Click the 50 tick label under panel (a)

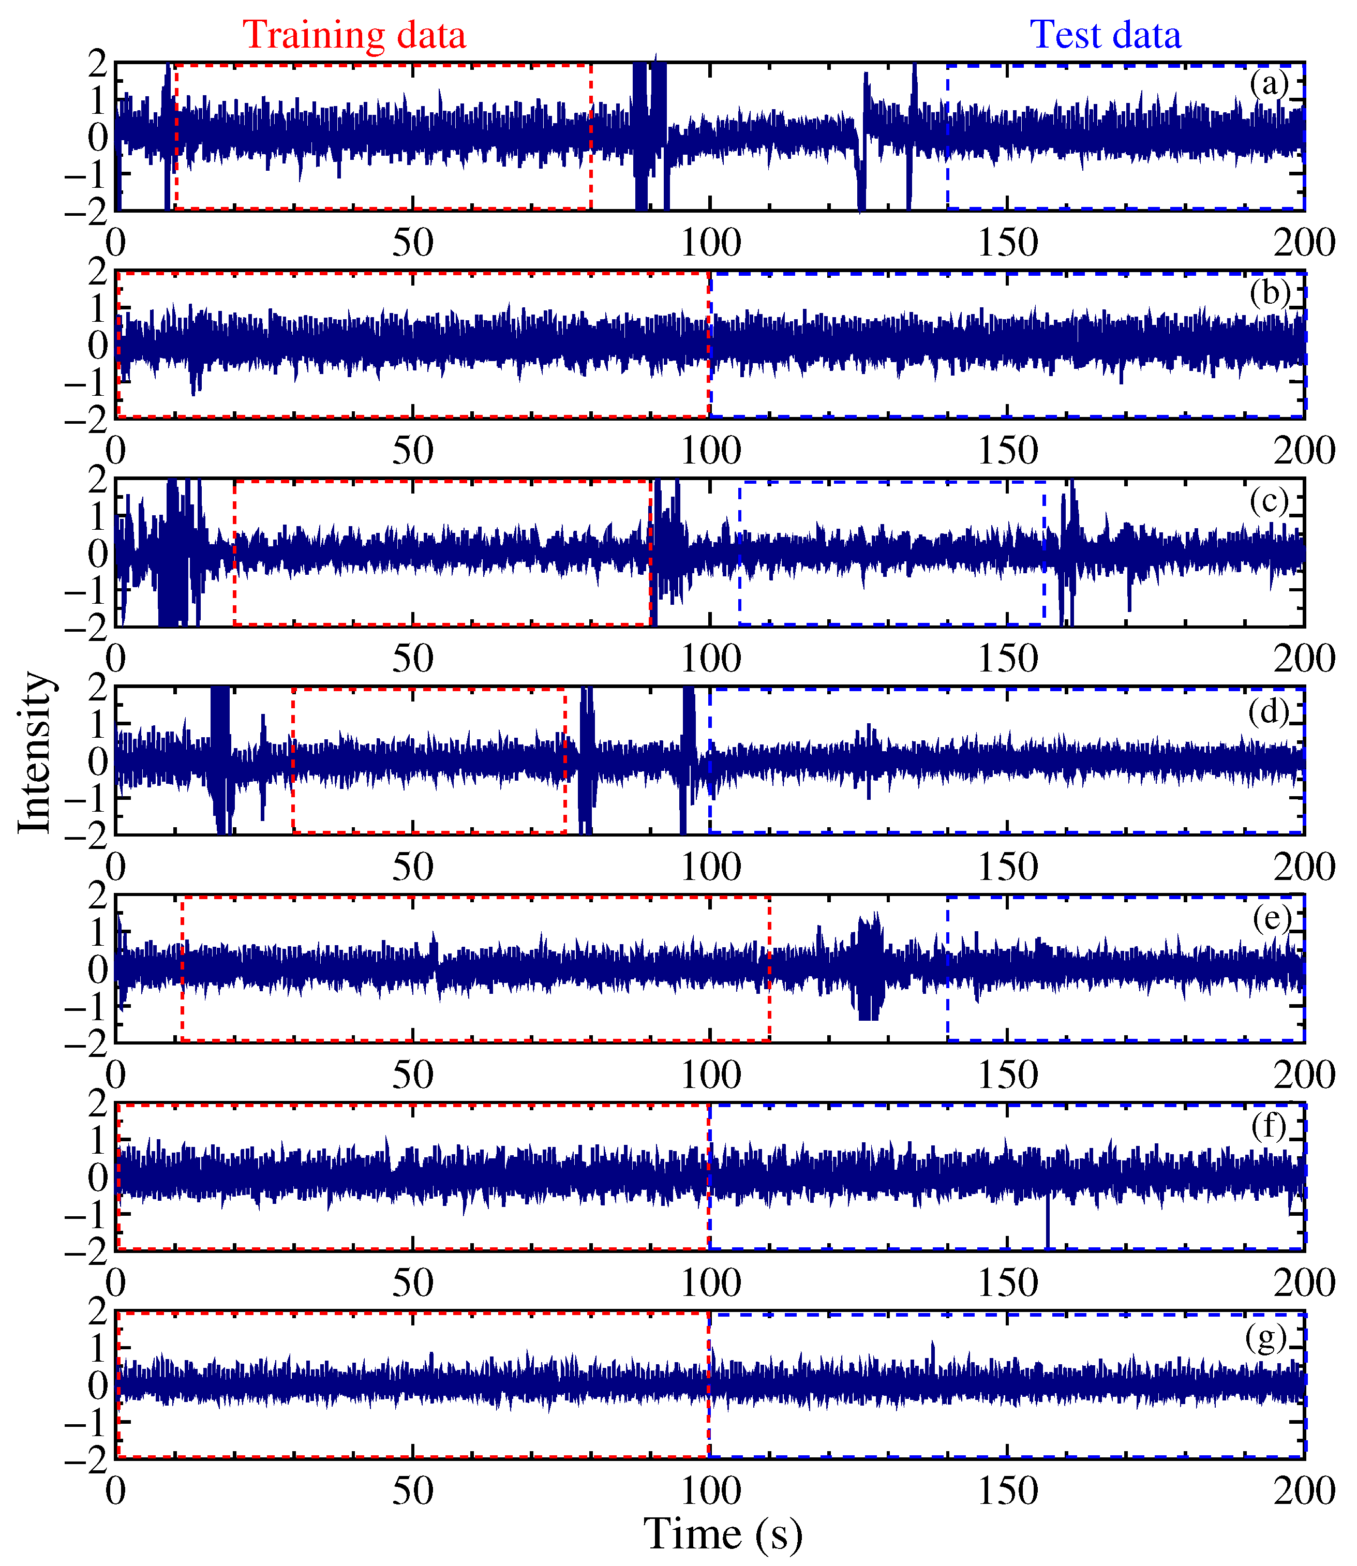413,242
